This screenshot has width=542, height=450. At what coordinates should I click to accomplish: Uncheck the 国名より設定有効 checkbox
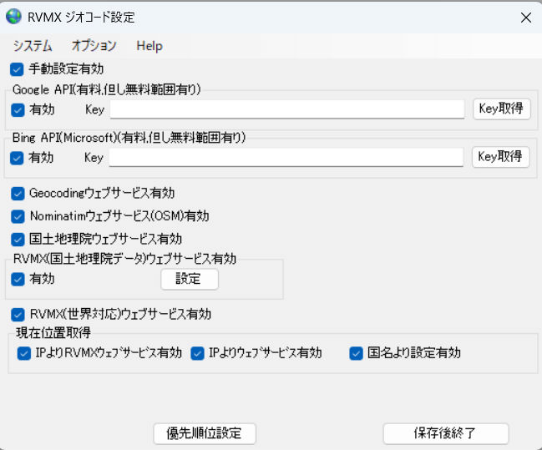pos(357,353)
